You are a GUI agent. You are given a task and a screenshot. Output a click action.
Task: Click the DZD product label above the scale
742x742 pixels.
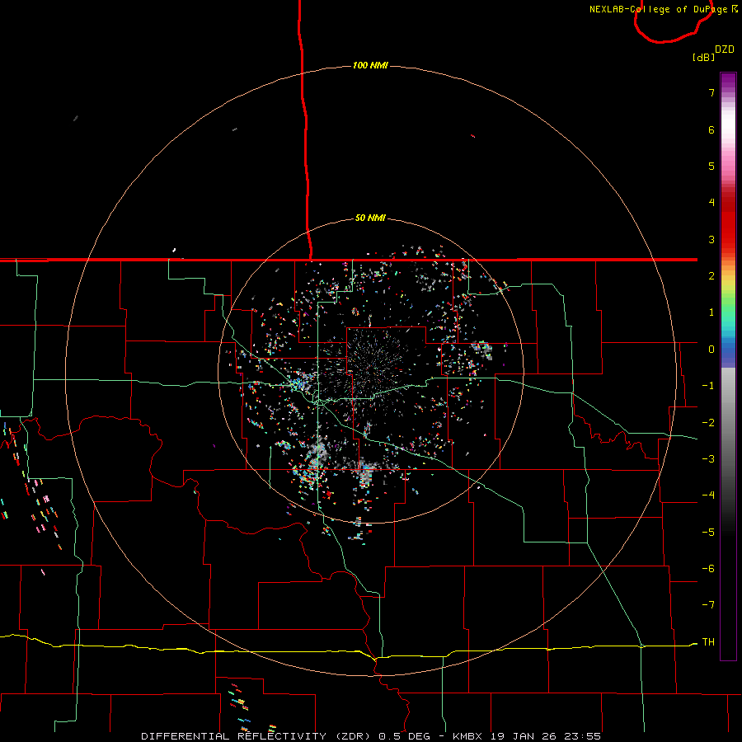coord(725,49)
